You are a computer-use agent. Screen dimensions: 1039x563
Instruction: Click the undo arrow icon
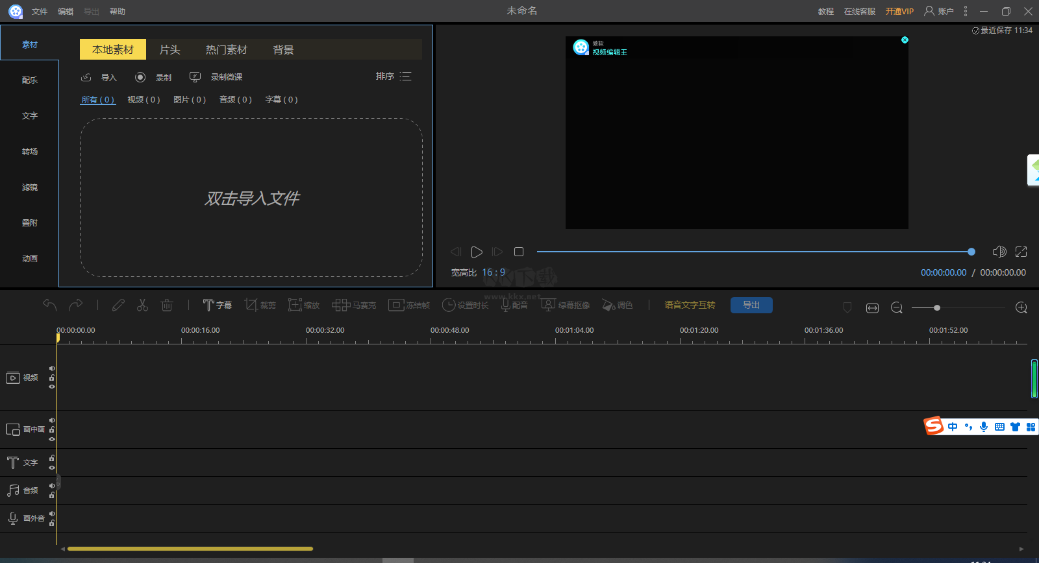point(49,305)
